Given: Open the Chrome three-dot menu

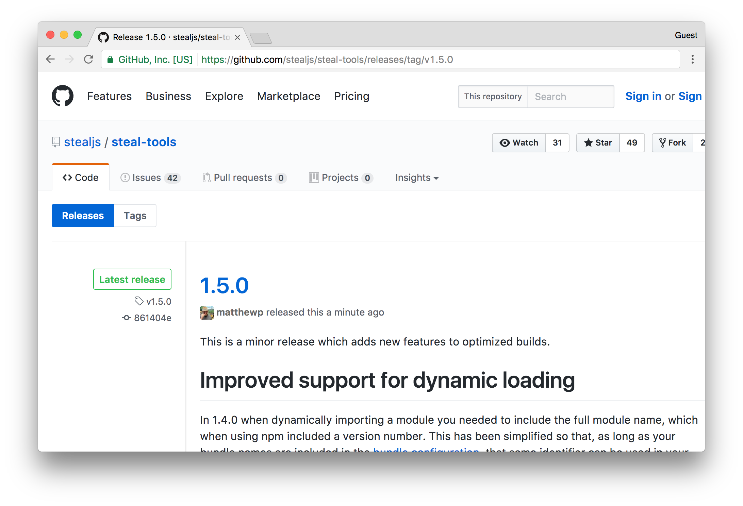Looking at the screenshot, I should pos(692,60).
